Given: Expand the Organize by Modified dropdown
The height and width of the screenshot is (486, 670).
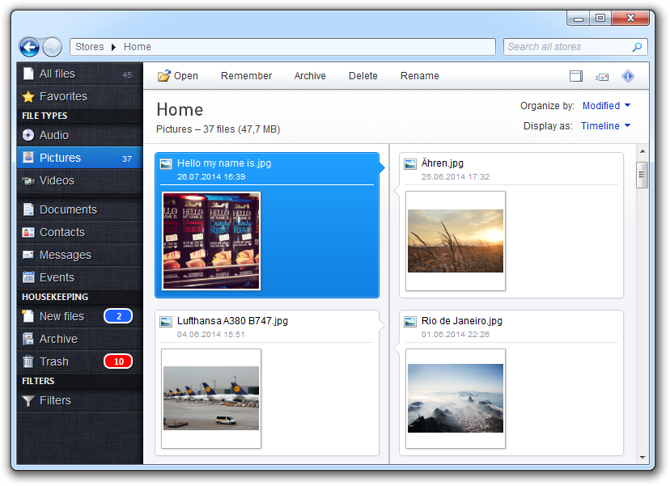Looking at the screenshot, I should coord(606,106).
